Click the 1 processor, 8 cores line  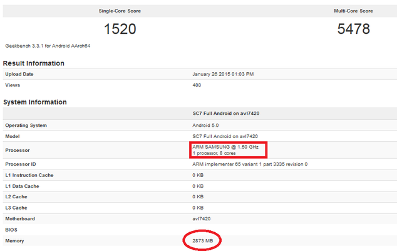[214, 153]
